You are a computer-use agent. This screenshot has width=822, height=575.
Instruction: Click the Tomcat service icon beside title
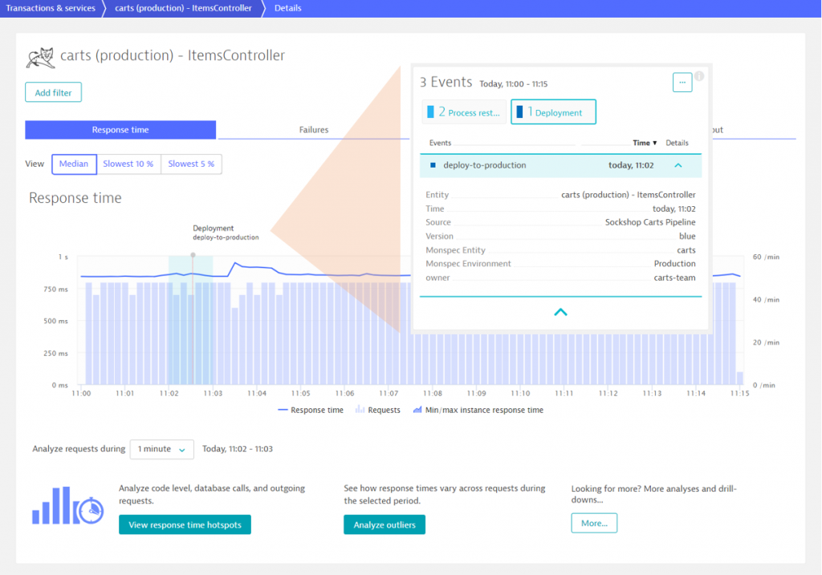tap(41, 57)
